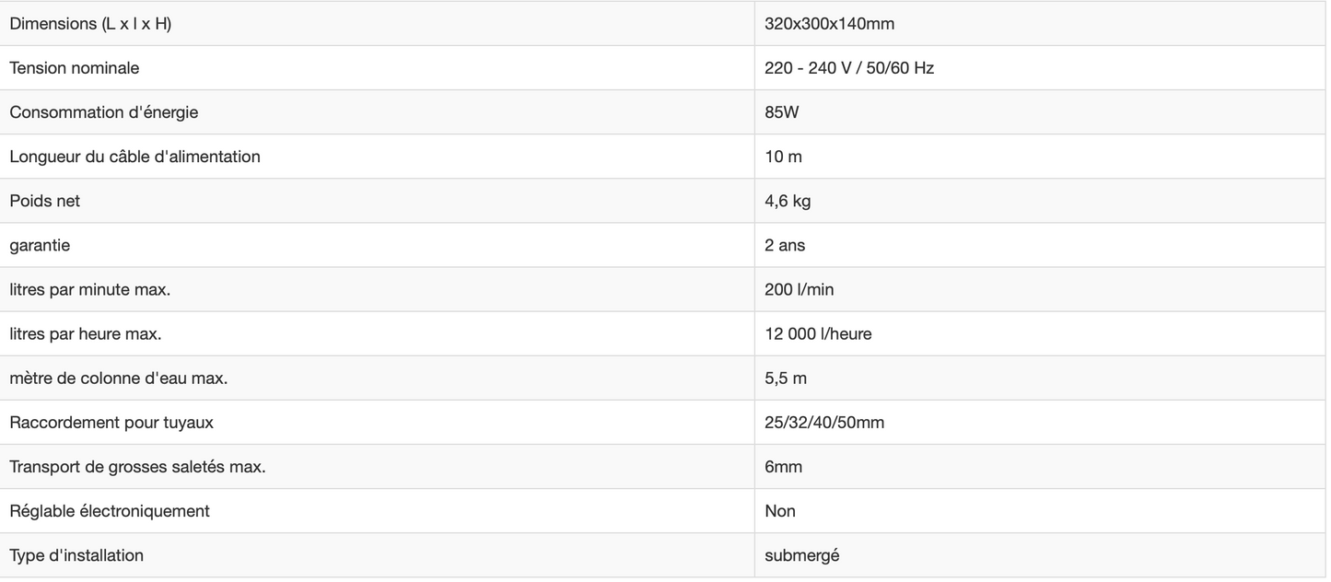Click the 'garantie' row label
The width and height of the screenshot is (1331, 582).
[x=40, y=245]
